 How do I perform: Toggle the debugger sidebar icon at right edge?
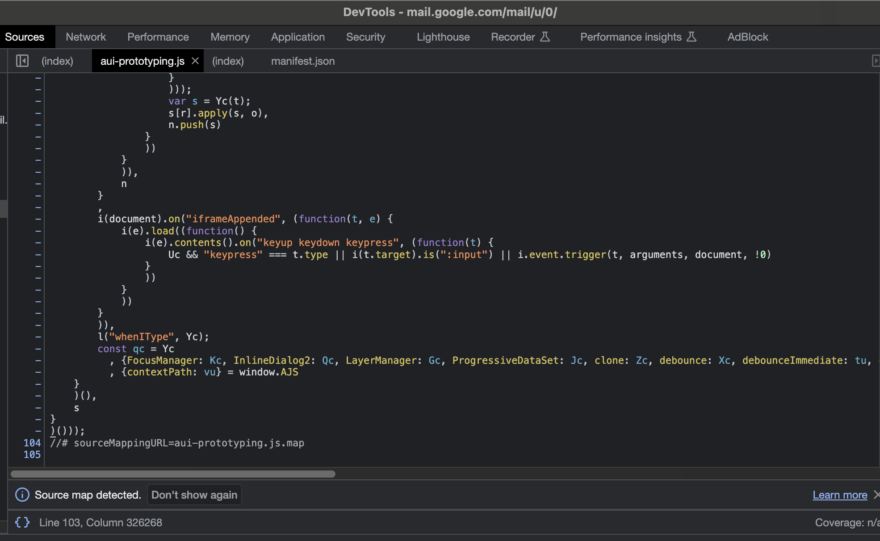876,61
